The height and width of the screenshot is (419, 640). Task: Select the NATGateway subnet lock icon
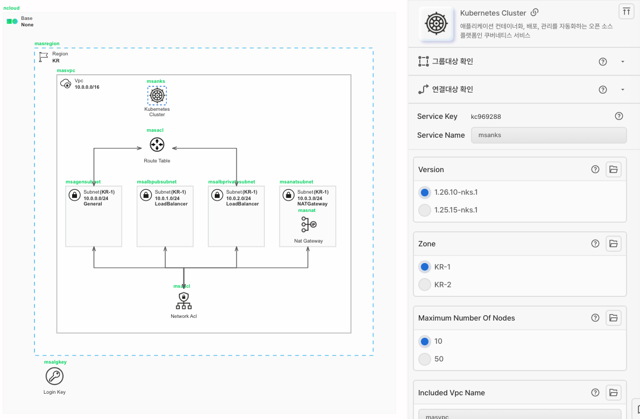coord(289,195)
